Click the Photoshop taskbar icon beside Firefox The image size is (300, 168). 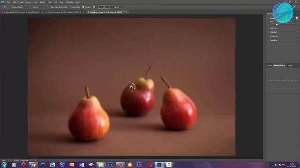pyautogui.click(x=111, y=165)
